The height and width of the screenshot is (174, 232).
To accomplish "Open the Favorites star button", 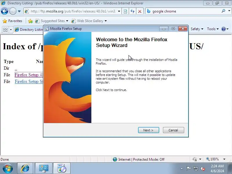I will click(12, 21).
